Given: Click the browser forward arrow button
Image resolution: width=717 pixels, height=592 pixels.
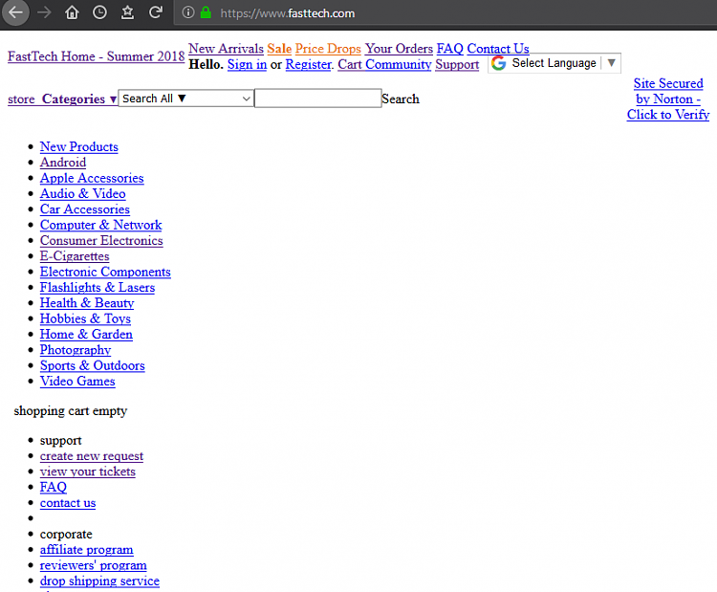Looking at the screenshot, I should click(44, 12).
